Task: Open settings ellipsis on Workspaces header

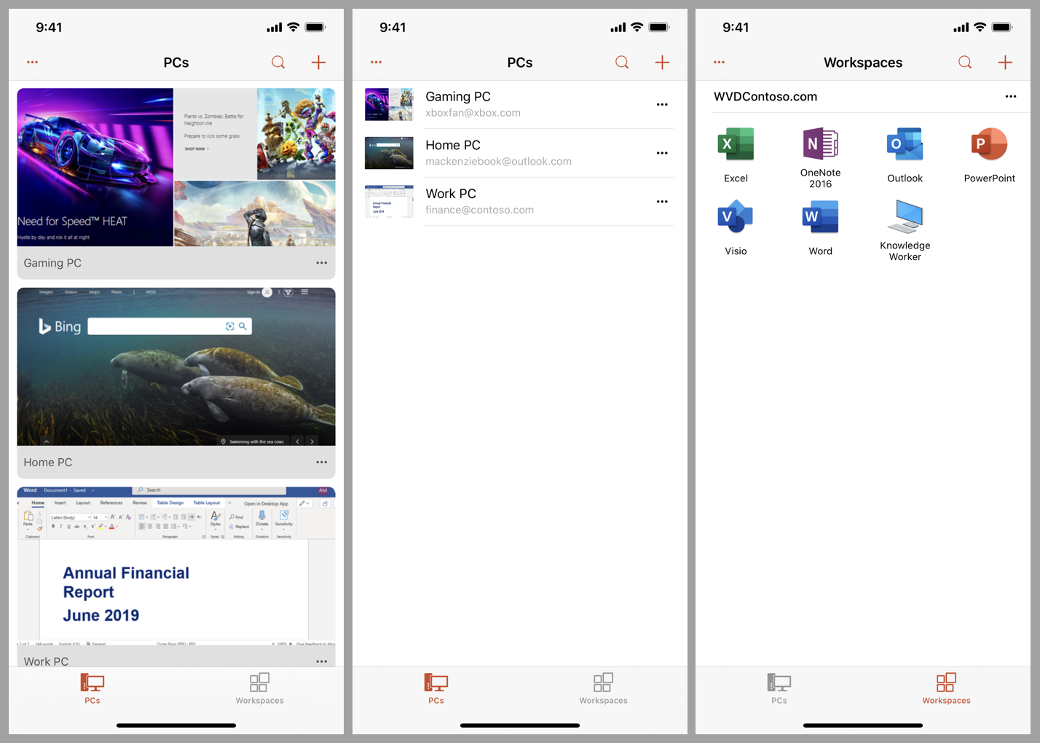Action: 720,63
